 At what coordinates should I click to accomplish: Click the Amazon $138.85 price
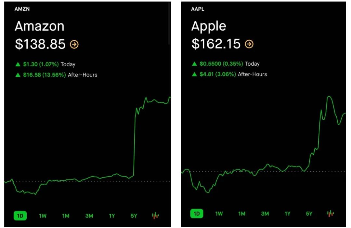pyautogui.click(x=40, y=44)
